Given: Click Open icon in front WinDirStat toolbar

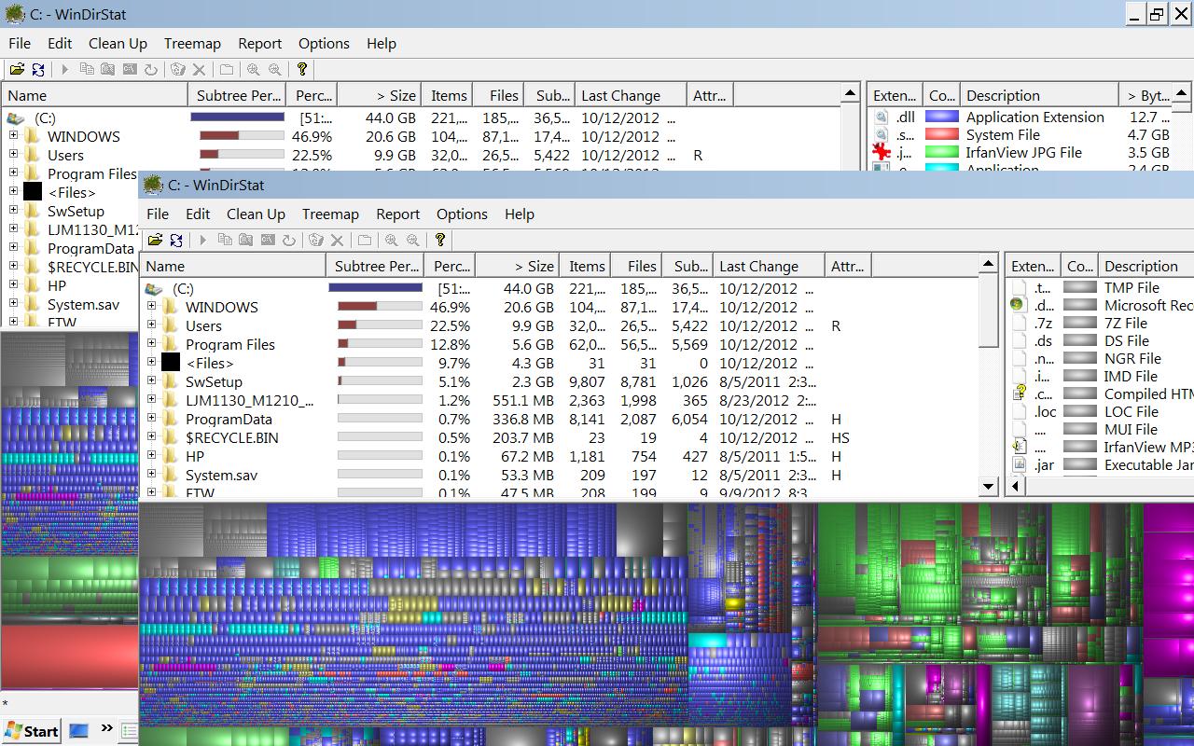Looking at the screenshot, I should 156,240.
